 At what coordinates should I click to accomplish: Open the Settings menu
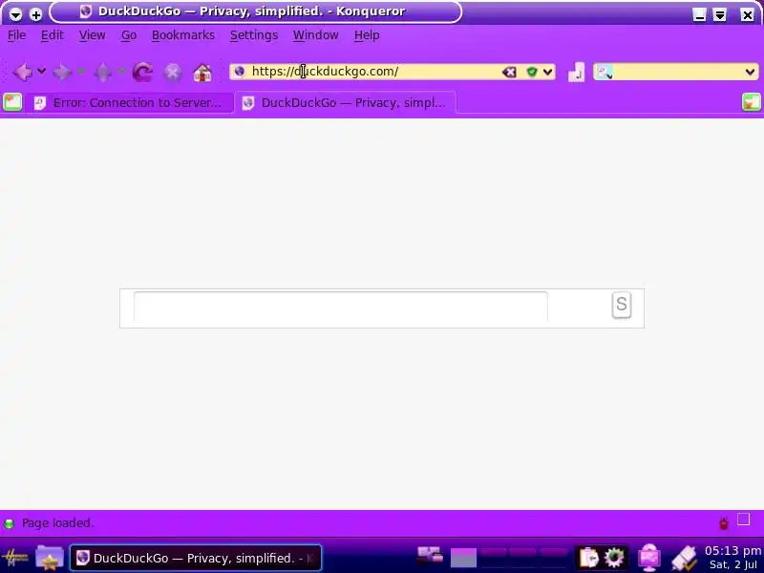click(254, 35)
